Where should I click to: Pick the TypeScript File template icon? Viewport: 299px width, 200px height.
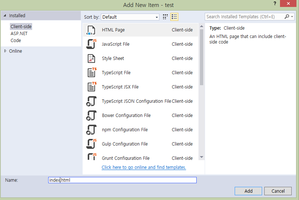click(91, 73)
